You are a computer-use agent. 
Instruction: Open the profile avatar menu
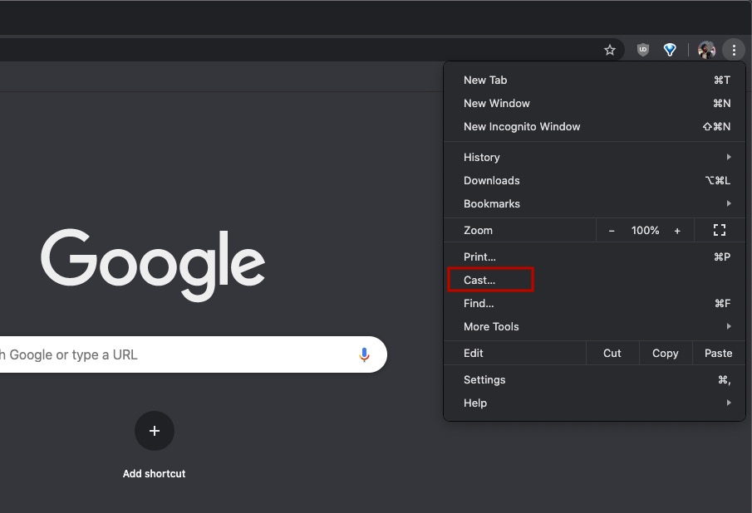[706, 50]
